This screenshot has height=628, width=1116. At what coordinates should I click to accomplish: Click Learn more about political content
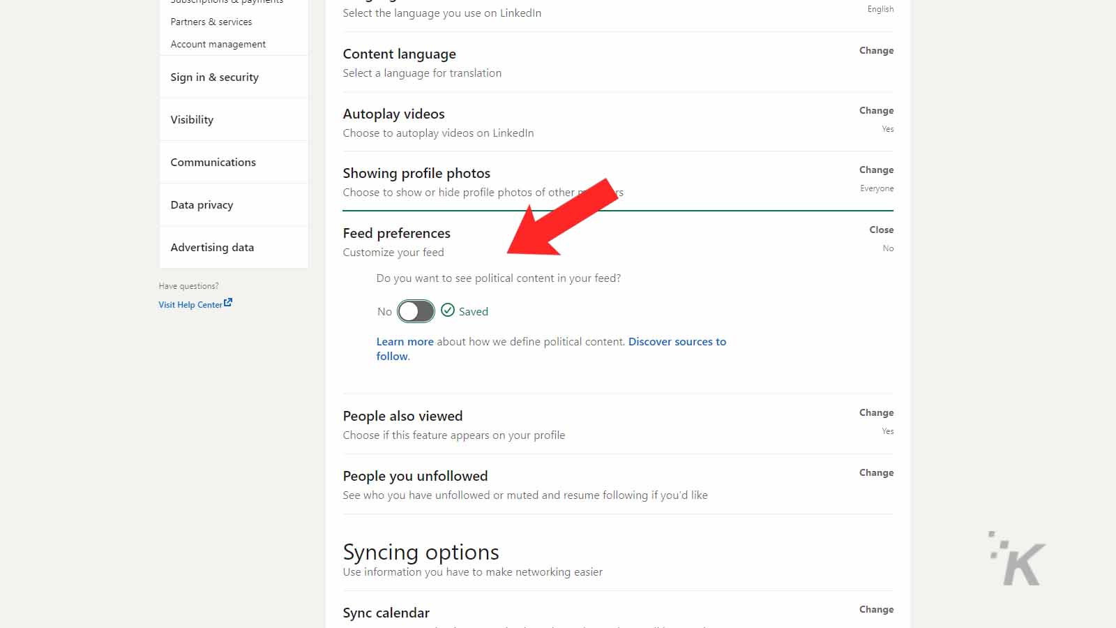(x=405, y=341)
